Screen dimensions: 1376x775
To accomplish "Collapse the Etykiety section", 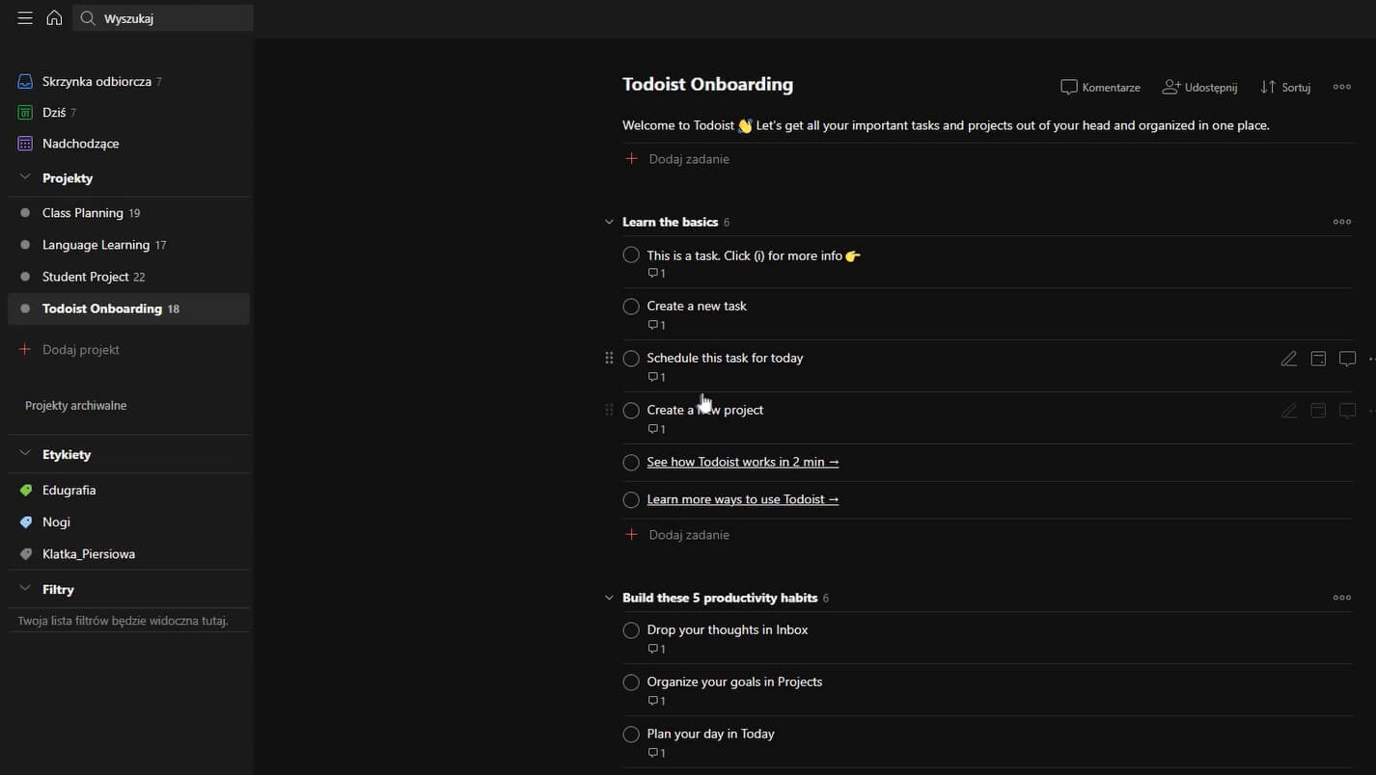I will (x=25, y=454).
